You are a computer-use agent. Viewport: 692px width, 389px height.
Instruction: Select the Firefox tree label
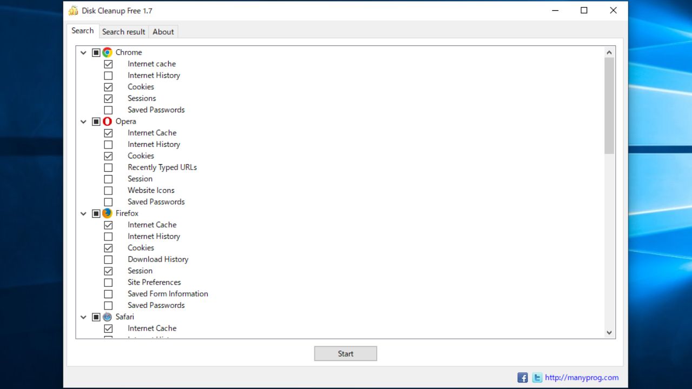pos(127,213)
